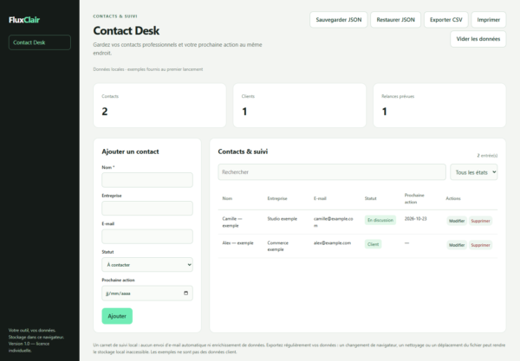Viewport: 520px width, 361px height.
Task: Click the 2 entrée(s) counter text
Action: pos(487,155)
